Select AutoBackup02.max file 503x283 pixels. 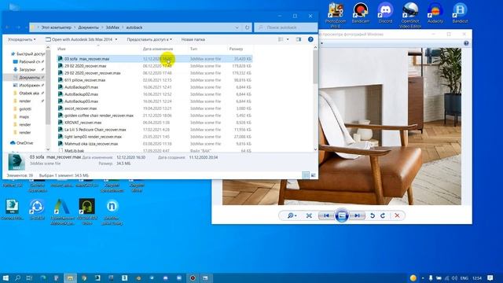[155, 94]
